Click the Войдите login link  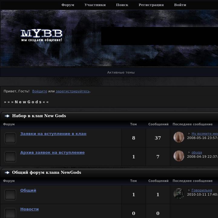(x=40, y=91)
